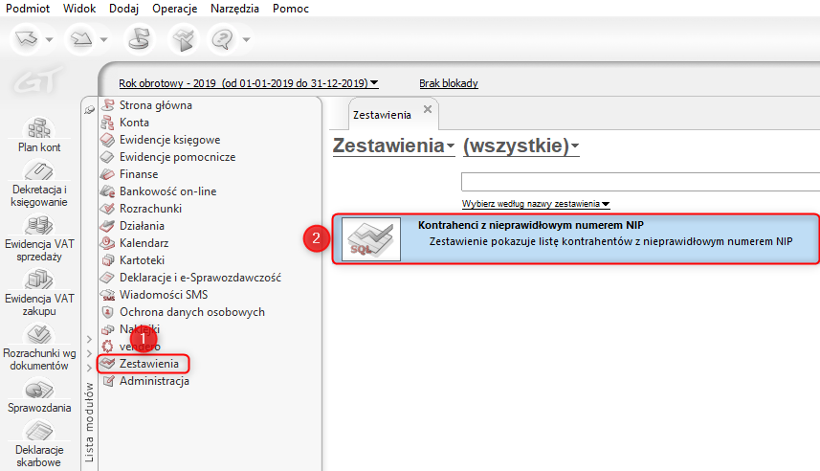This screenshot has width=820, height=471.
Task: Click the help question mark icon
Action: pyautogui.click(x=224, y=39)
